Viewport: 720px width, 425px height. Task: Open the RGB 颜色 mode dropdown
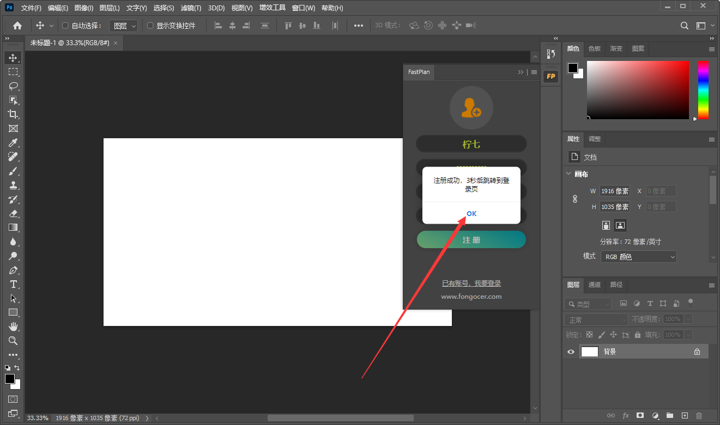click(638, 256)
